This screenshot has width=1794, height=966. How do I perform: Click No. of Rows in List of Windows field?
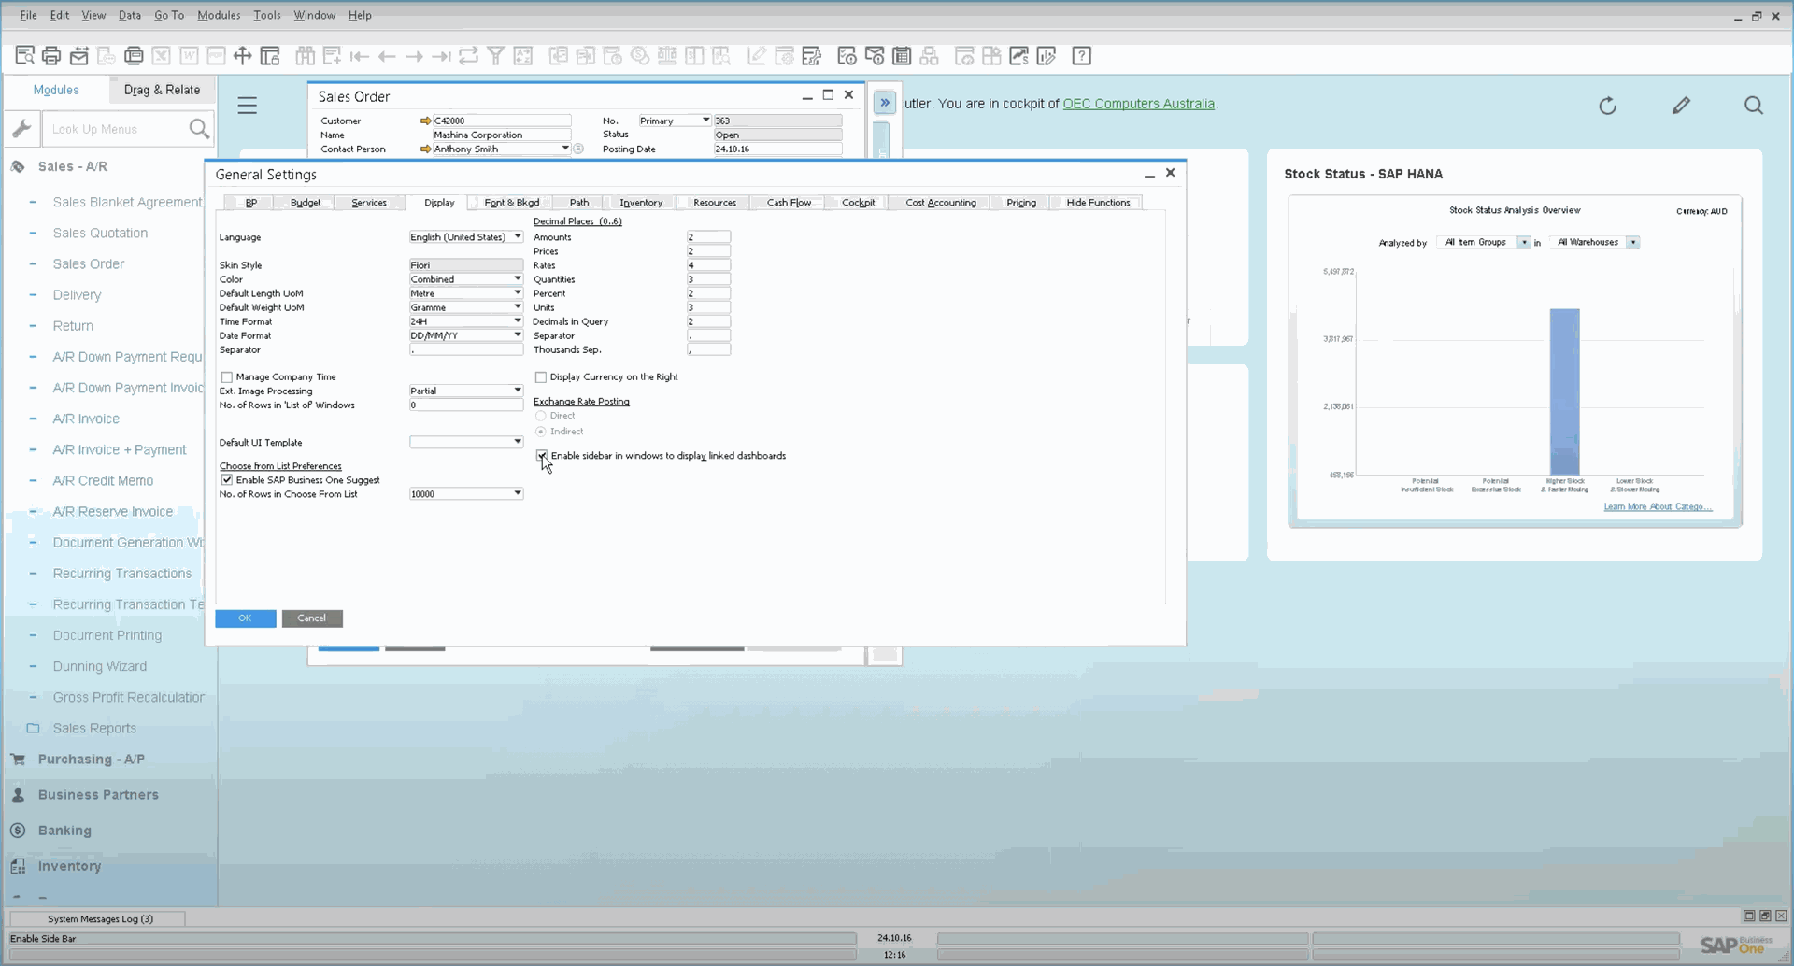point(466,405)
